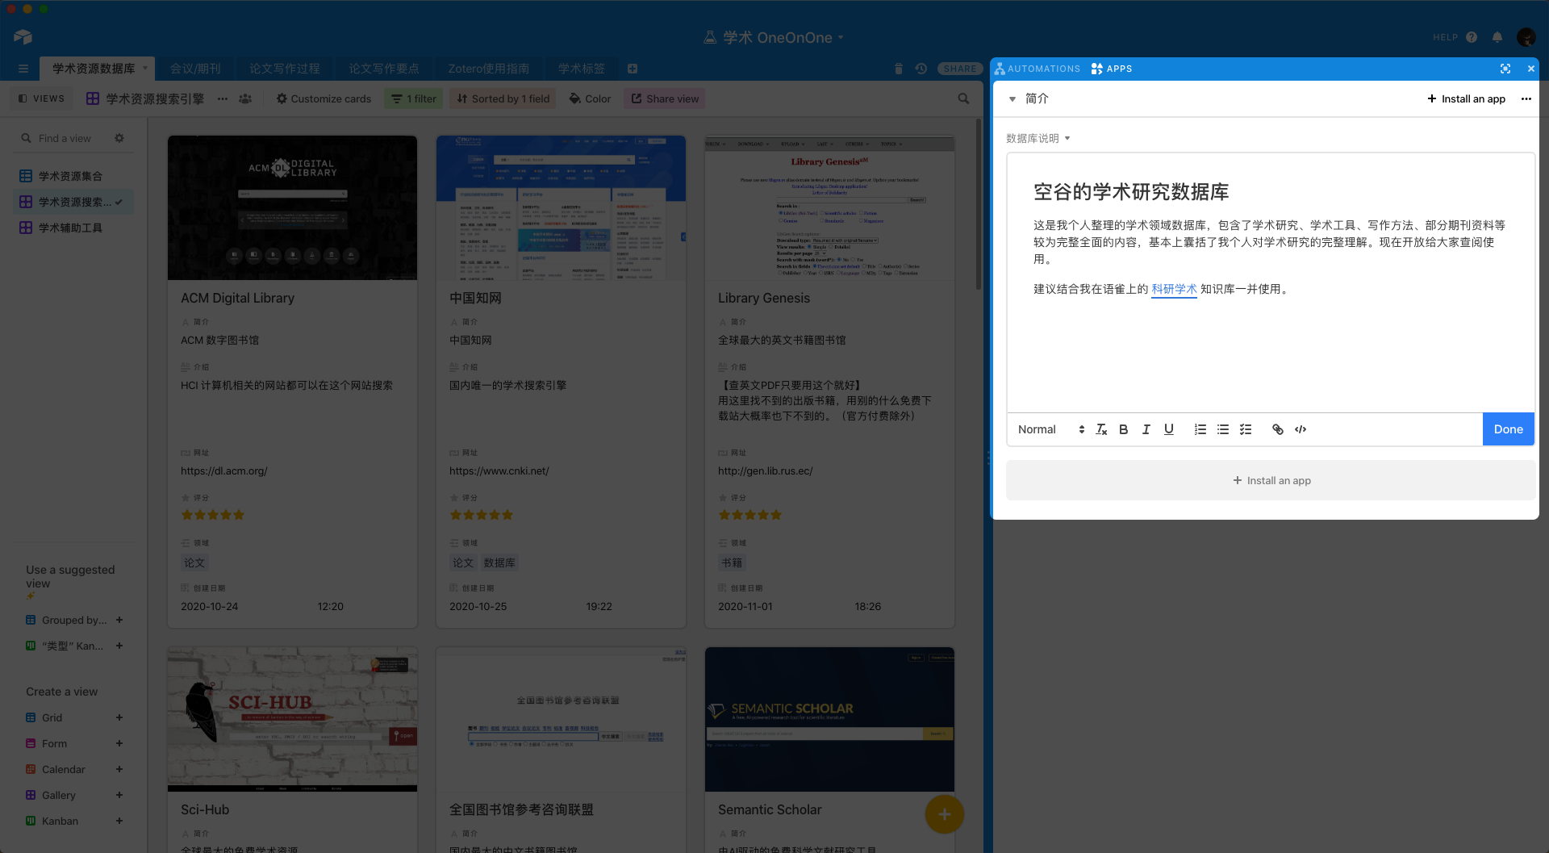Image resolution: width=1549 pixels, height=853 pixels.
Task: Click the Find a view search field
Action: point(65,138)
